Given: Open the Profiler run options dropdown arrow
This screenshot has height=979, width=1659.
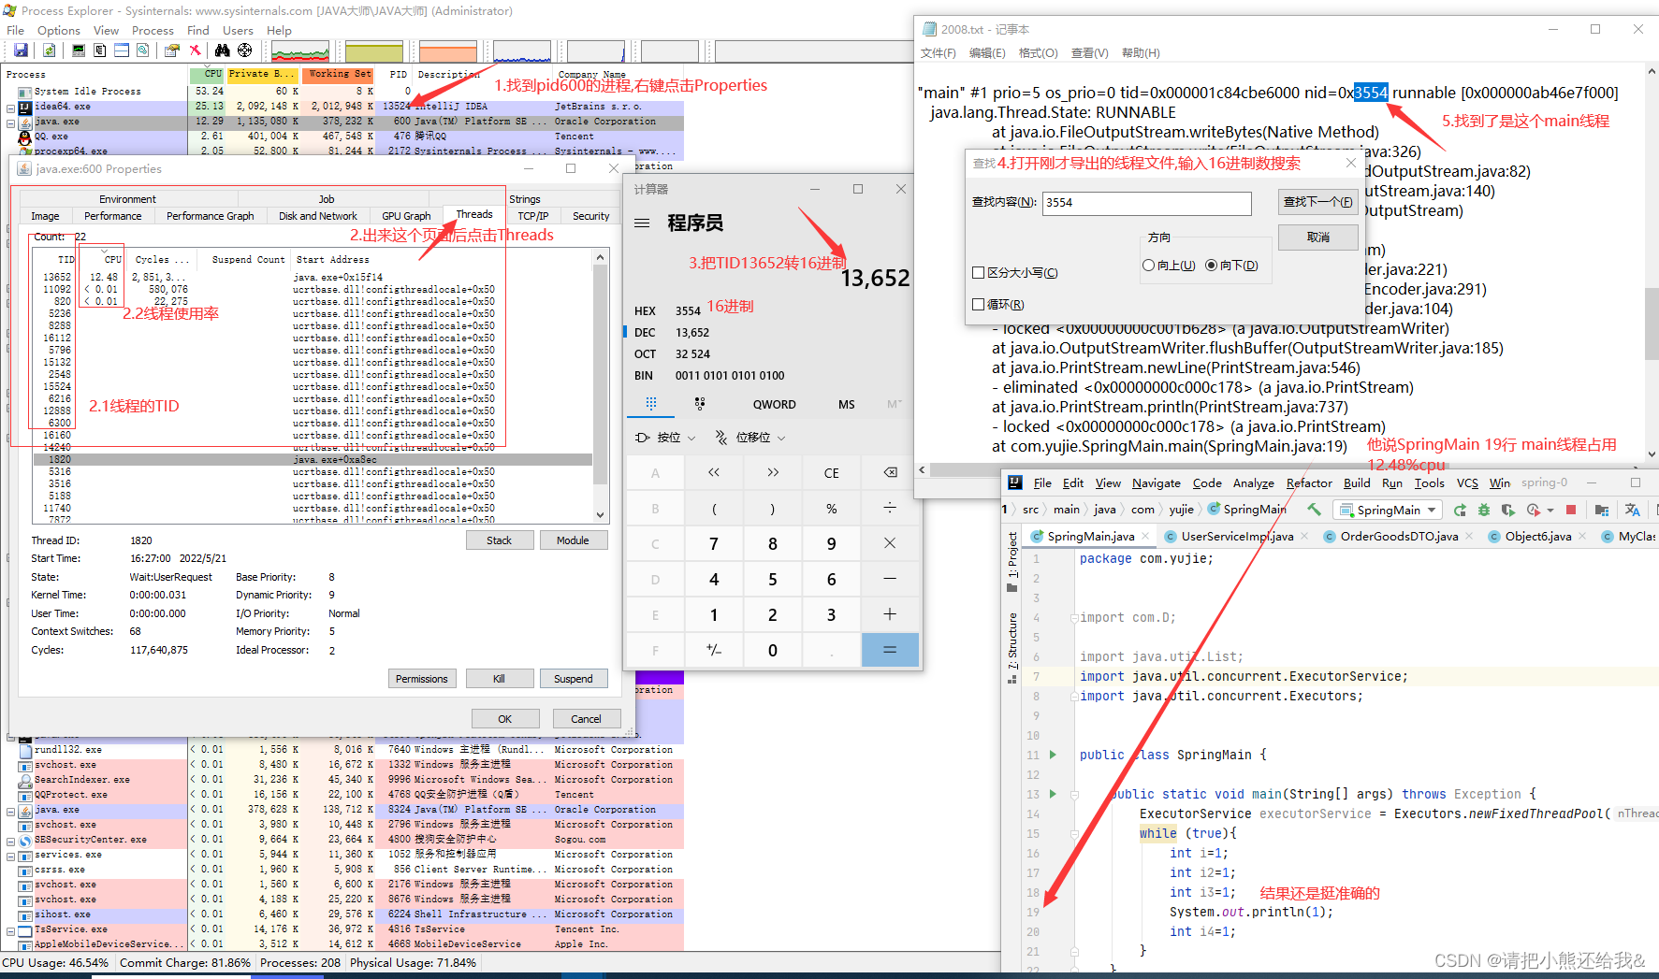Looking at the screenshot, I should [1550, 511].
